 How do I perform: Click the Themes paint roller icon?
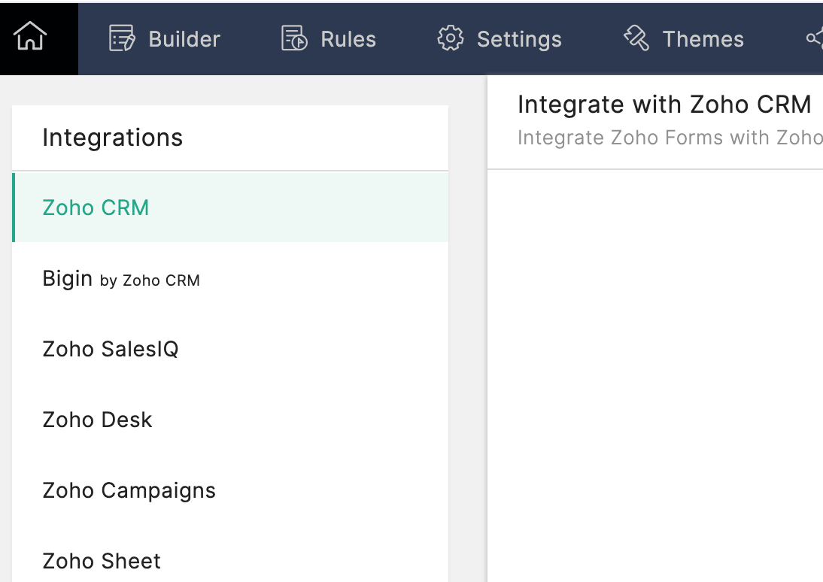(636, 38)
